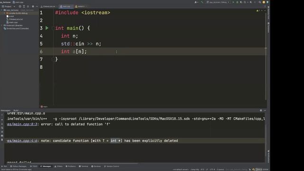Open the TODO tool window
This screenshot has height=171, width=304.
coord(34,166)
